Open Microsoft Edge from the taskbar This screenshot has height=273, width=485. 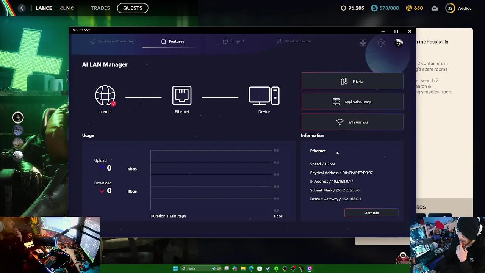pyautogui.click(x=251, y=268)
